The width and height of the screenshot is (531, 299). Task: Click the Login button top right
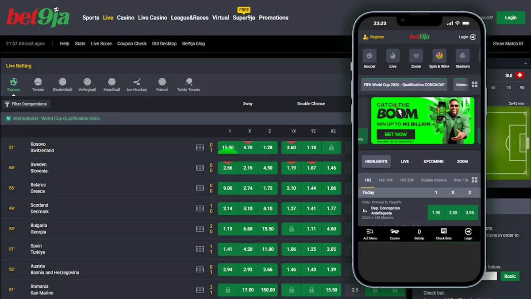click(x=511, y=17)
